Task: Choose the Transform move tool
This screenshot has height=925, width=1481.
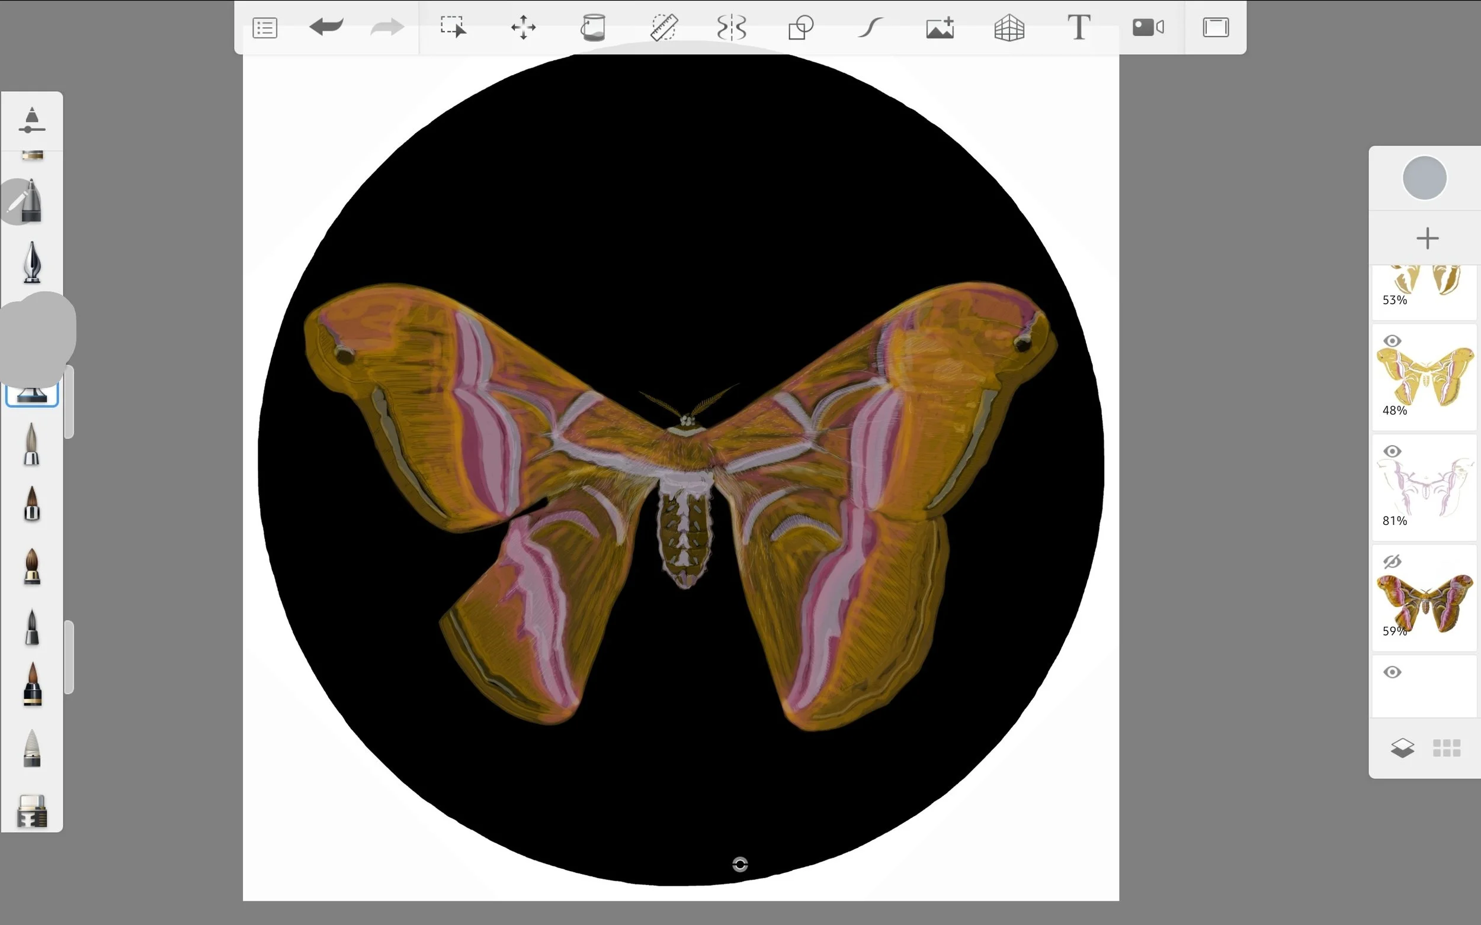Action: point(524,28)
